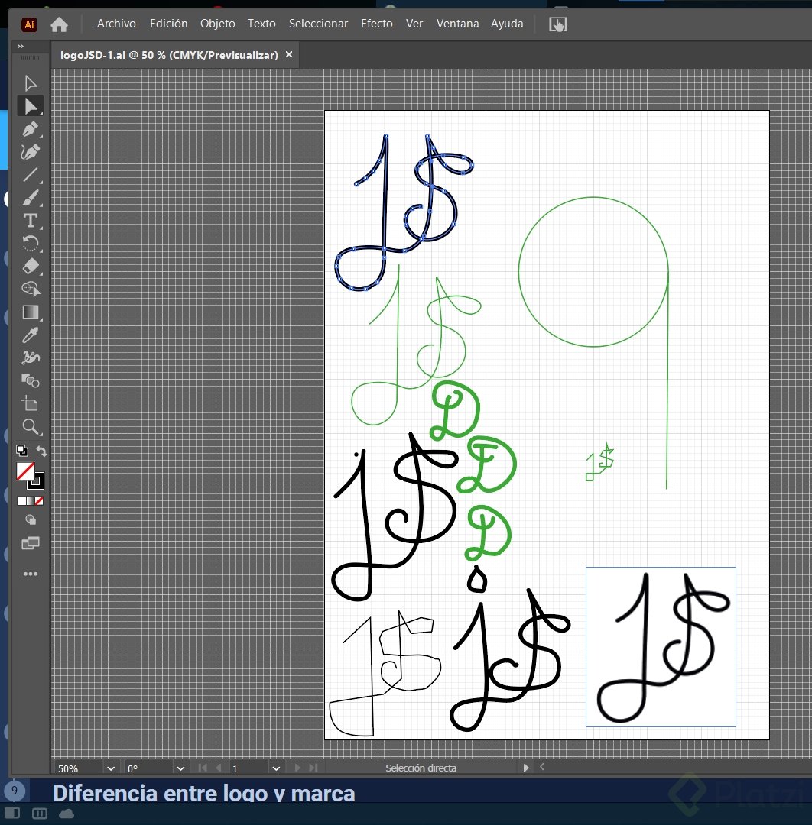The width and height of the screenshot is (812, 825).
Task: Open the Gradient tool
Action: (x=31, y=312)
